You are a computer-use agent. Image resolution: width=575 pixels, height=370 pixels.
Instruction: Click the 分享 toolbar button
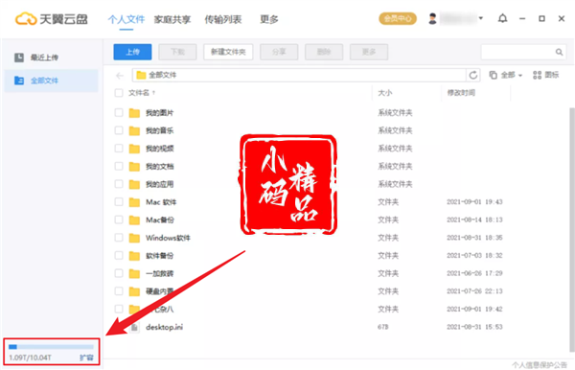point(279,52)
